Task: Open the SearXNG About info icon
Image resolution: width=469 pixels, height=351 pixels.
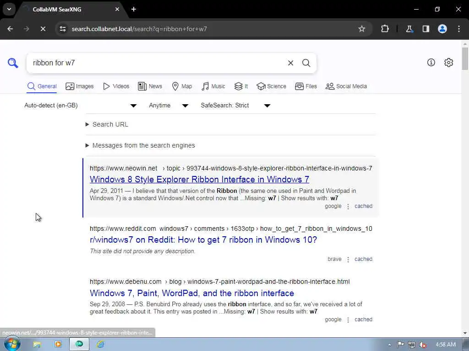Action: (x=431, y=62)
